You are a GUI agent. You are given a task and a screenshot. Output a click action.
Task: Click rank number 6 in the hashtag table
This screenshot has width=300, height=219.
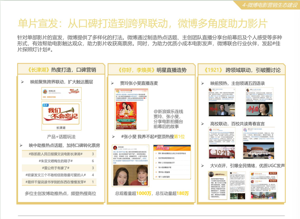click(x=93, y=161)
